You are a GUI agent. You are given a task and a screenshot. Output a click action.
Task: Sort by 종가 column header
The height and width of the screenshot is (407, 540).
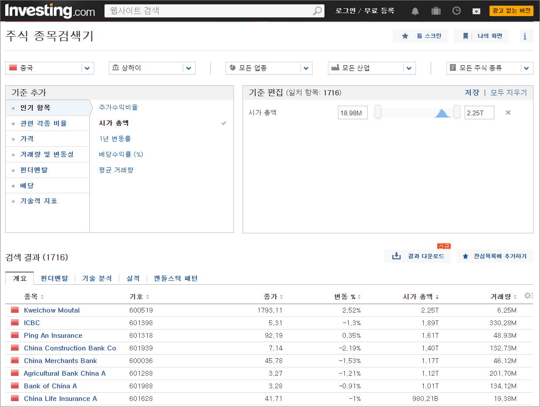tap(273, 297)
